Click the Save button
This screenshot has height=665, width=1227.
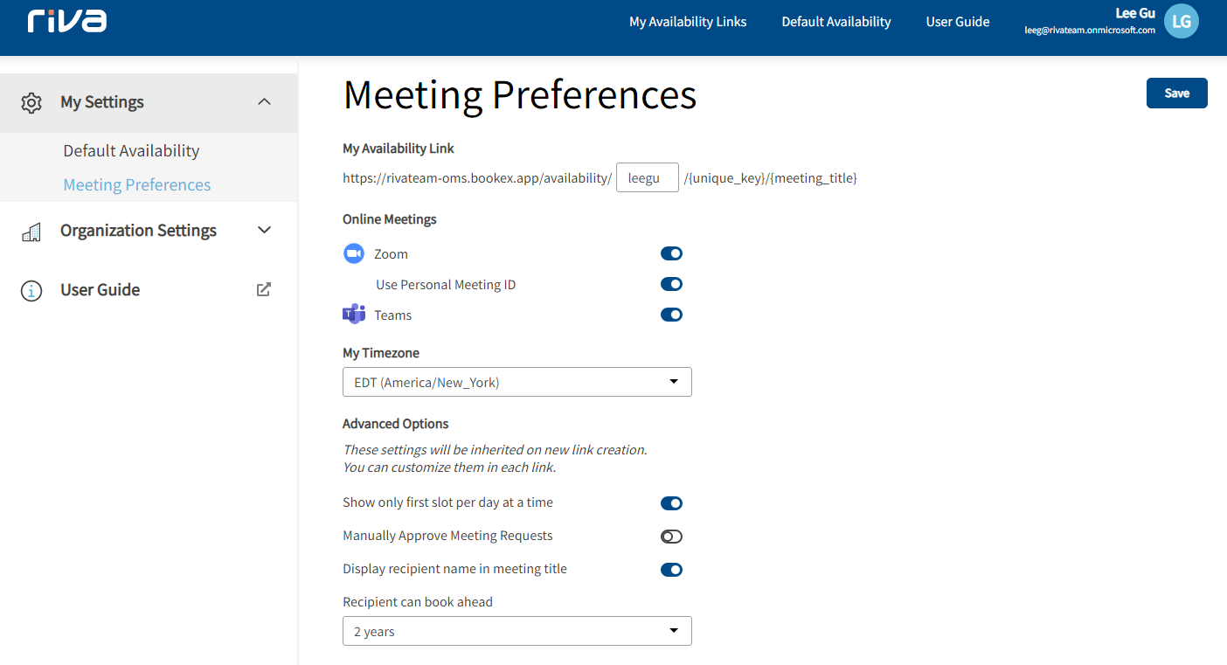pos(1177,94)
